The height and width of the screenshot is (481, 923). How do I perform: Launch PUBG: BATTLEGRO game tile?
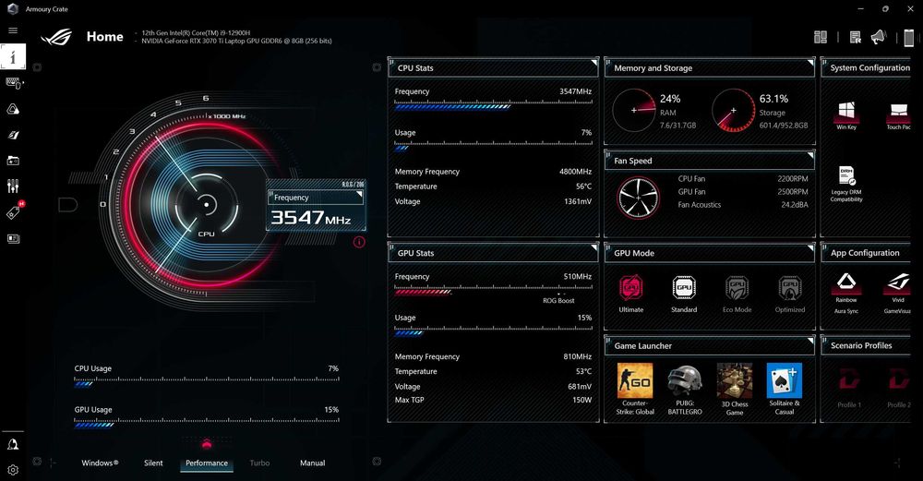[685, 389]
